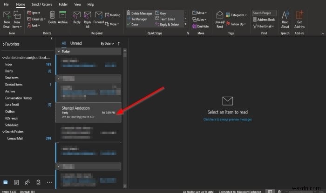Delete the selected message

[52, 17]
